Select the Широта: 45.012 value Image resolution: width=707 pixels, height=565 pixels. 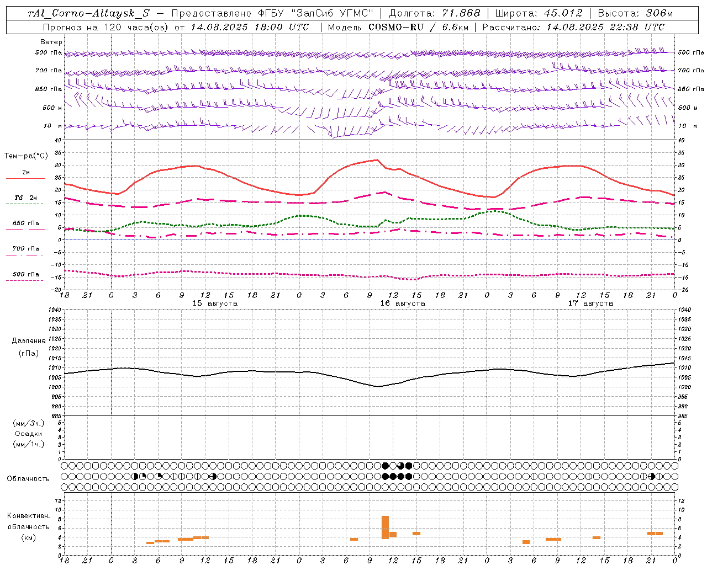point(539,13)
